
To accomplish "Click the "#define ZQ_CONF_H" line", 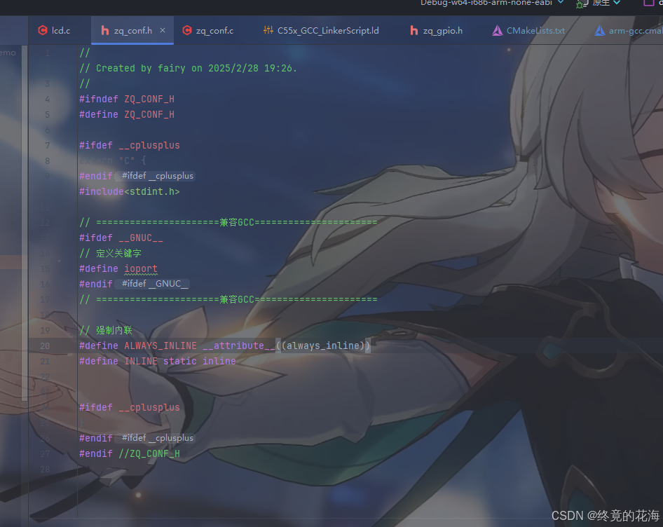I will coord(127,114).
